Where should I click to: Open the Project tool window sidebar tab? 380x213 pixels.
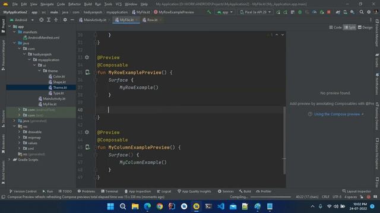[3, 25]
